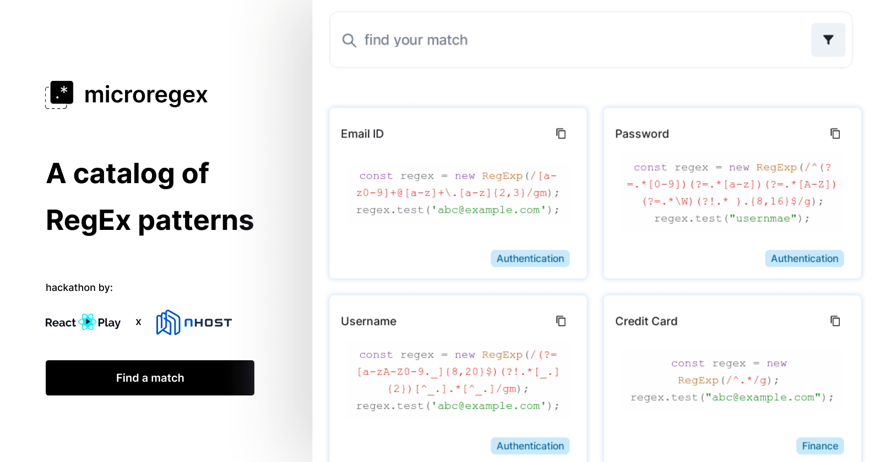881x462 pixels.
Task: Open the filter dropdown beside search
Action: tap(828, 40)
